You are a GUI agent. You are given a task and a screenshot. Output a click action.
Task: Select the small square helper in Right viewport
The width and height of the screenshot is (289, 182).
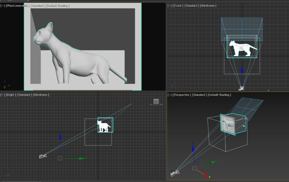(x=60, y=158)
